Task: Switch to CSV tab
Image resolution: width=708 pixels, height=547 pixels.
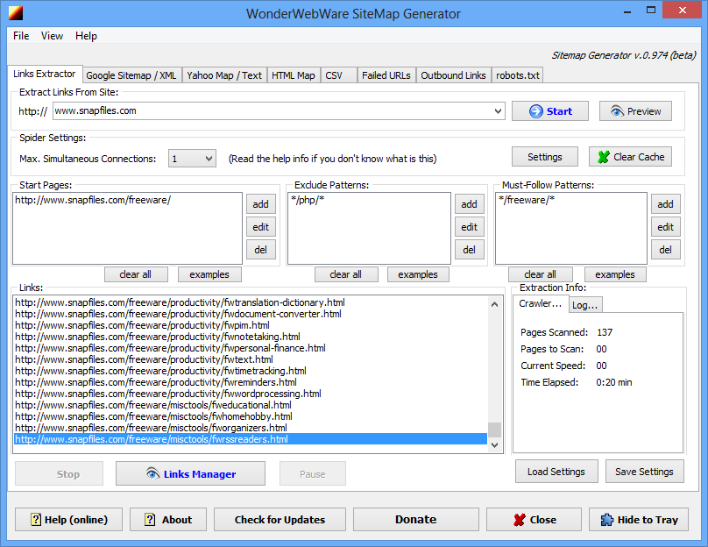Action: (338, 75)
